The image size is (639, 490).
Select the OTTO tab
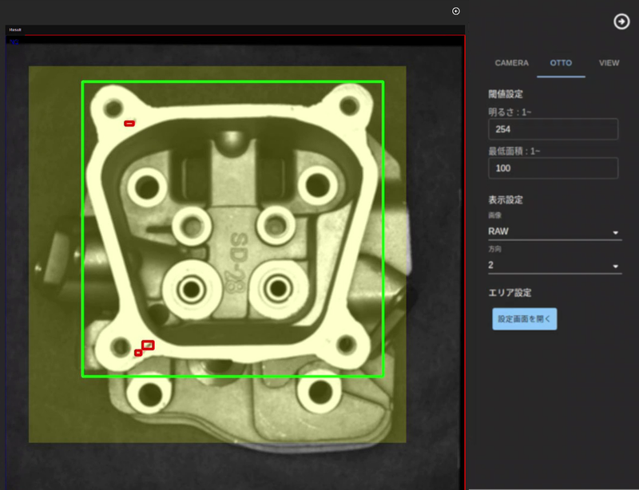point(561,63)
